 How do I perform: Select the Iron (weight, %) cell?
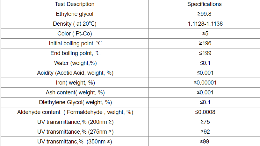[75, 83]
